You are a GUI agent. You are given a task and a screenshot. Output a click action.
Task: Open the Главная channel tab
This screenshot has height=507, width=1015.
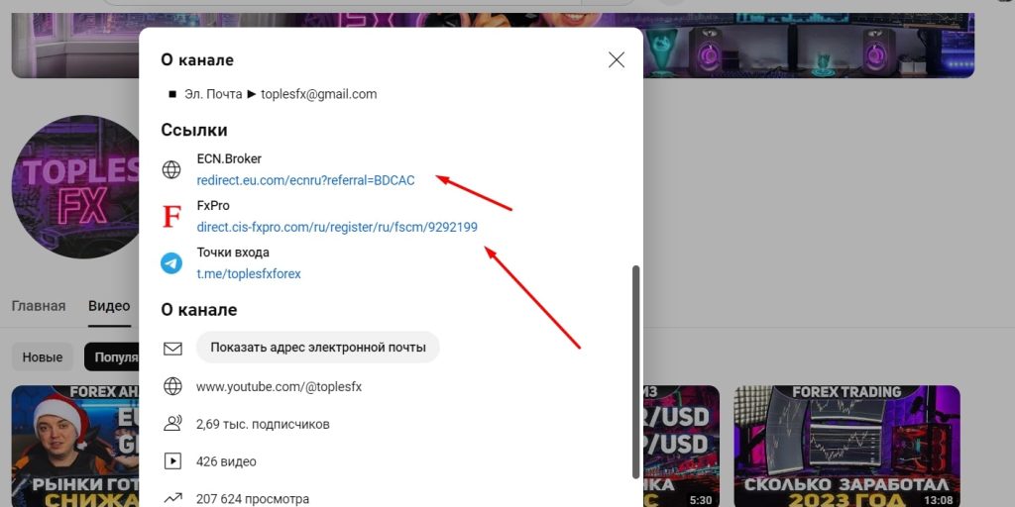click(x=39, y=306)
